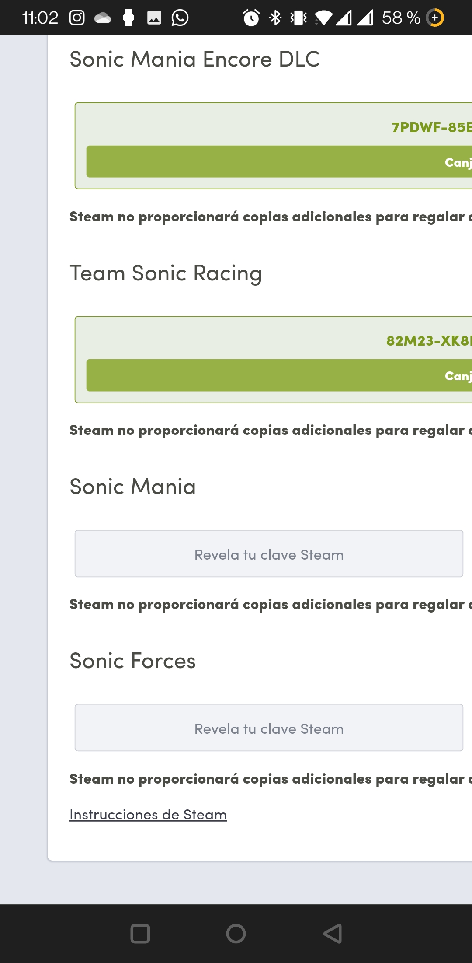Go back with the triangle navigation button
The width and height of the screenshot is (472, 963).
(333, 933)
